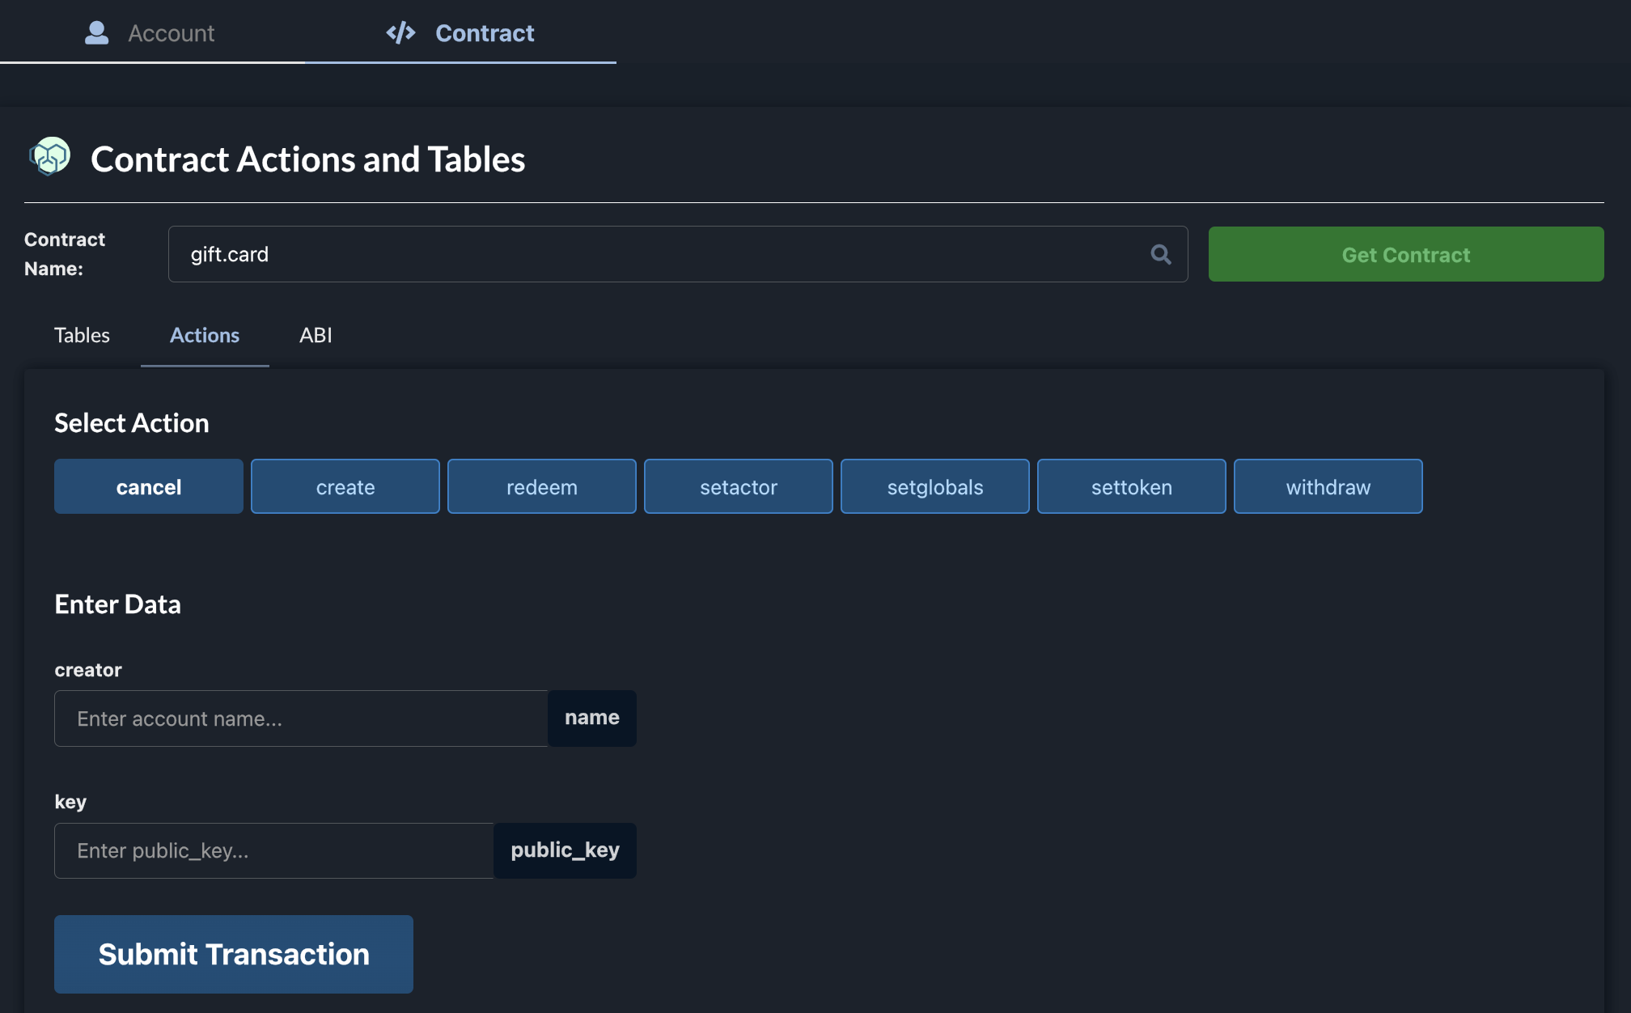The image size is (1631, 1013).
Task: Select the Actions tab
Action: tap(205, 335)
